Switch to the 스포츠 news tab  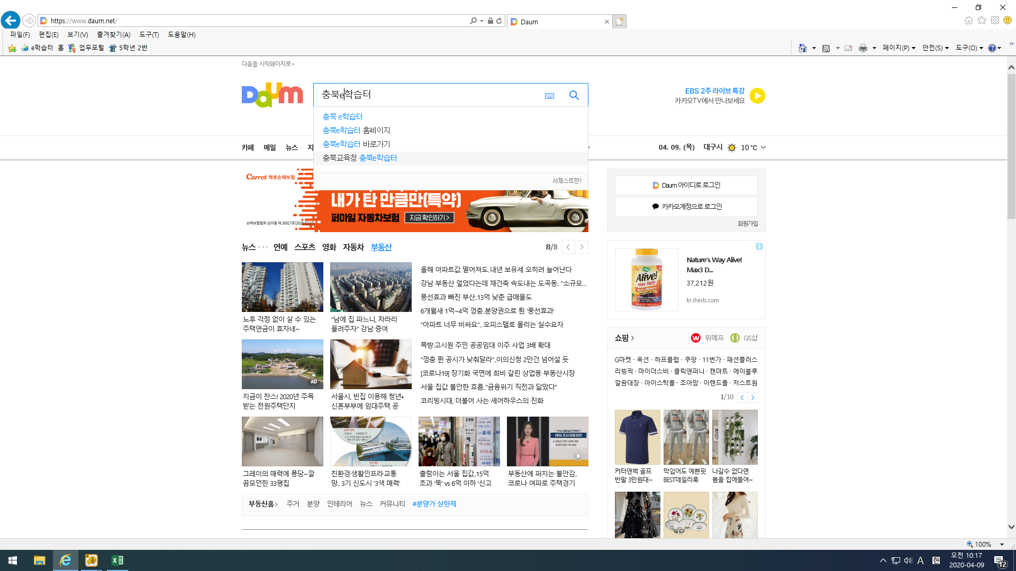point(305,247)
